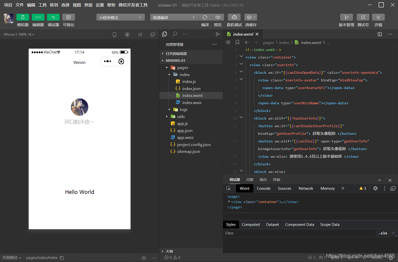Switch to the 问题 problems tab
Screen dimensions: 398x262
click(250, 180)
